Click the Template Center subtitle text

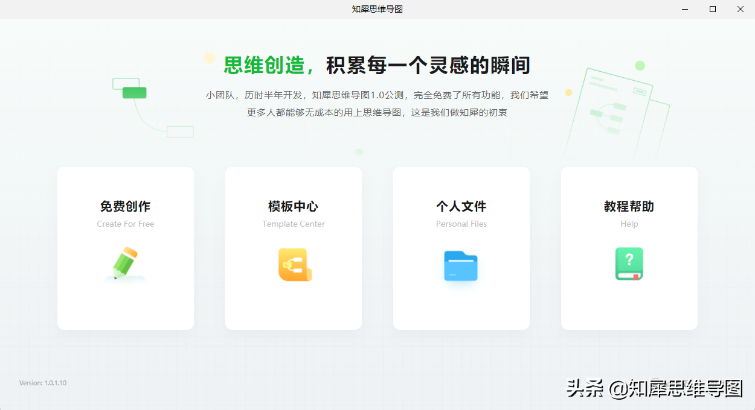click(x=294, y=224)
